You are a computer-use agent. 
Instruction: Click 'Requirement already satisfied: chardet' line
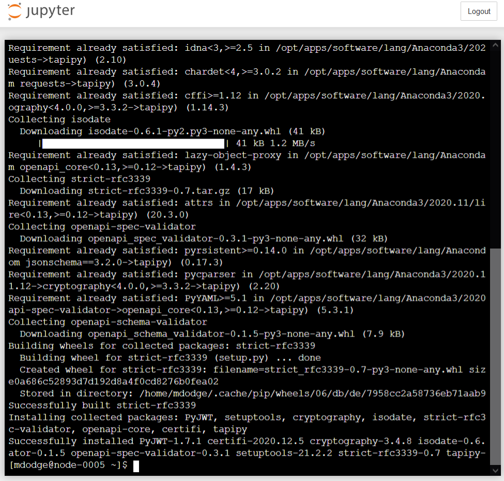click(247, 72)
